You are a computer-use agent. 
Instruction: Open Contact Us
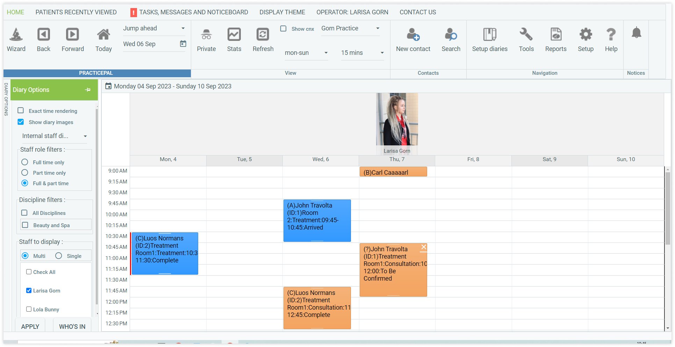click(x=418, y=12)
